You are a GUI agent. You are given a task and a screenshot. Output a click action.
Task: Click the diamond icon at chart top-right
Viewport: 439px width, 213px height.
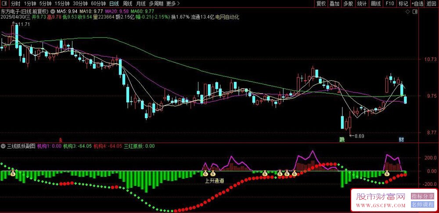click(408, 12)
